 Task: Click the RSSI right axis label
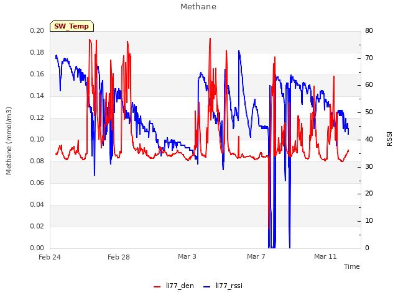[389, 139]
